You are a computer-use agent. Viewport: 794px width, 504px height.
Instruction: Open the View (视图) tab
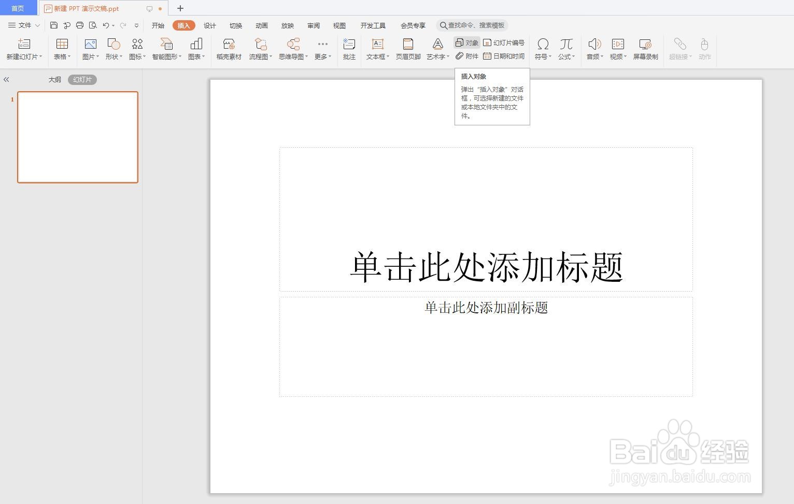[339, 25]
